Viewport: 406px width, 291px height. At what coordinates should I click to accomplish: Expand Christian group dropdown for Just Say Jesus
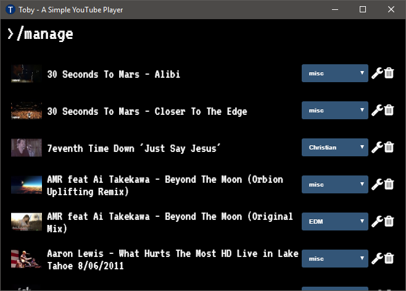pyautogui.click(x=335, y=147)
